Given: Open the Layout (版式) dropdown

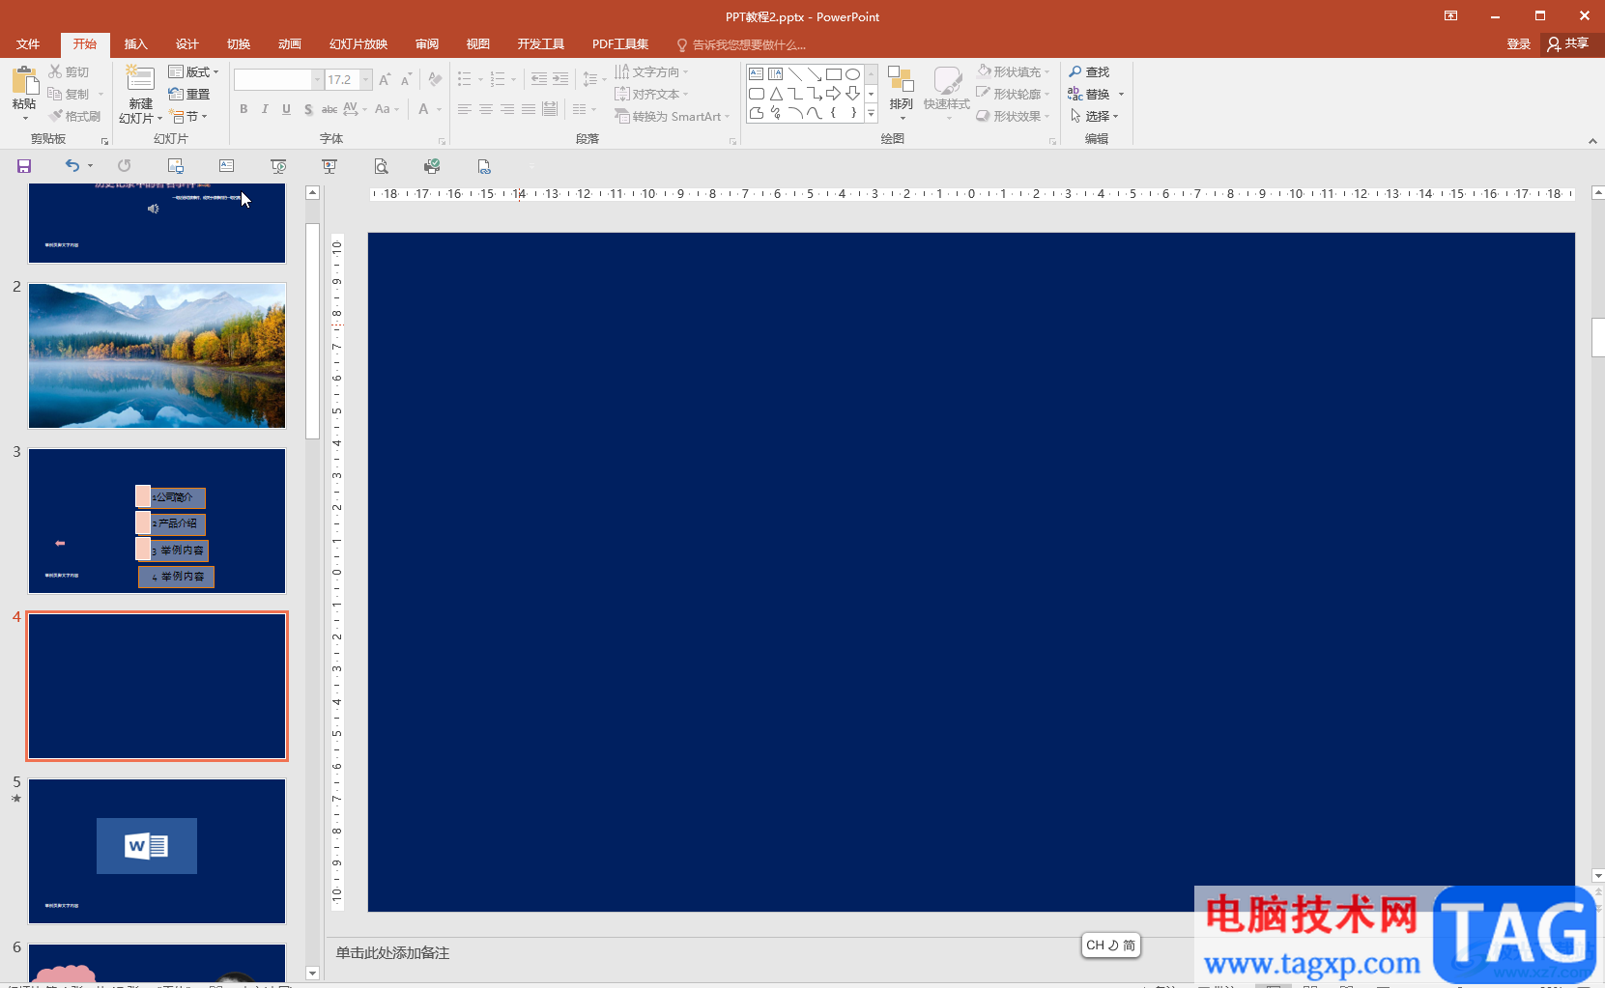Looking at the screenshot, I should [193, 71].
